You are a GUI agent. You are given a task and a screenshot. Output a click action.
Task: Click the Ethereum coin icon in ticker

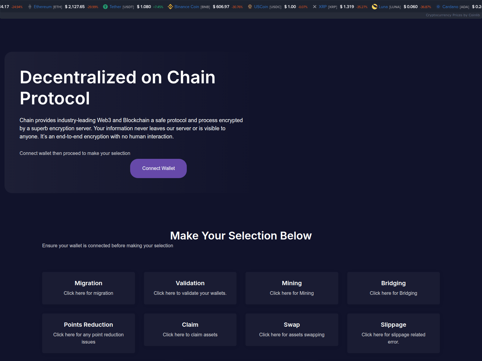coord(30,7)
